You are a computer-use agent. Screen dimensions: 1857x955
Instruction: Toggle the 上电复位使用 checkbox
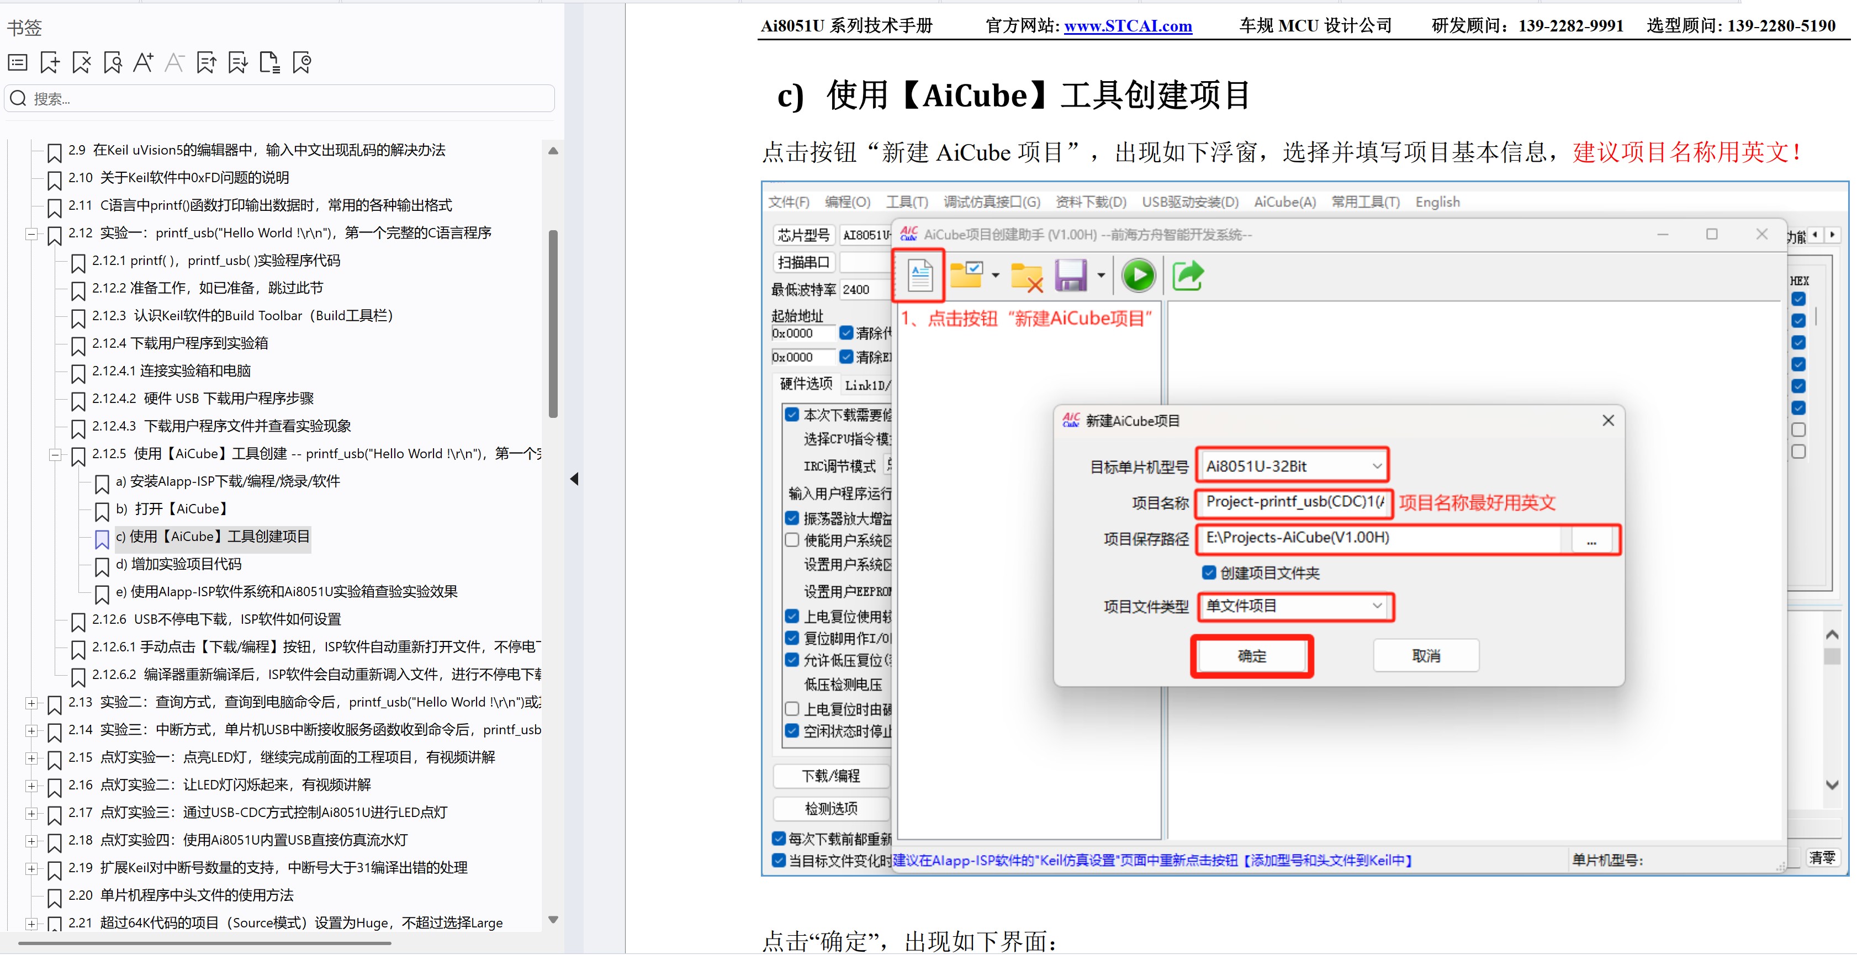(791, 616)
